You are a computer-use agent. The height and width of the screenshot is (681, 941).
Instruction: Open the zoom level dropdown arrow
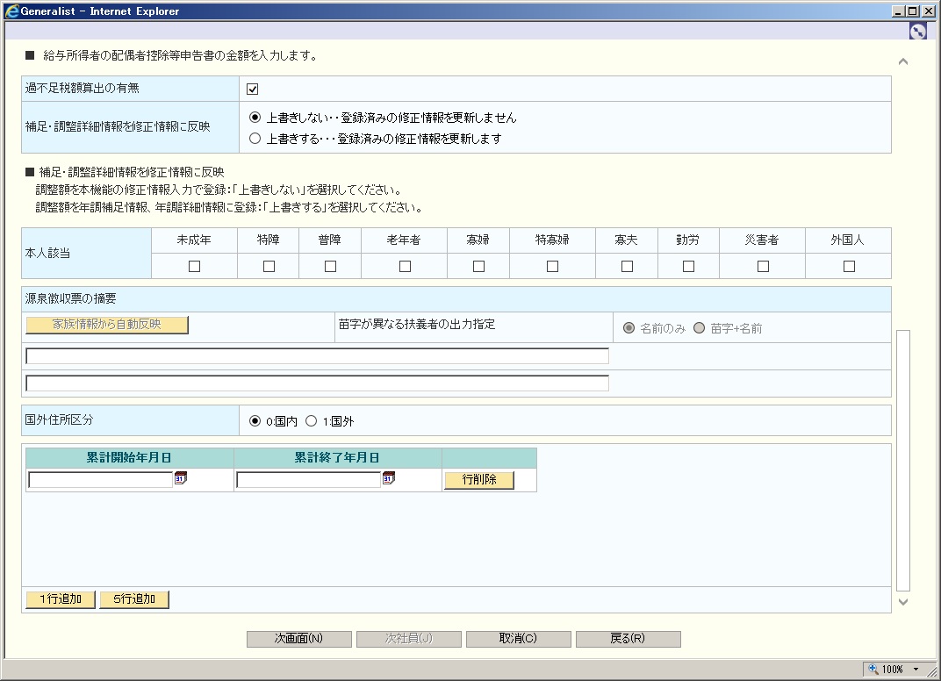tap(916, 669)
